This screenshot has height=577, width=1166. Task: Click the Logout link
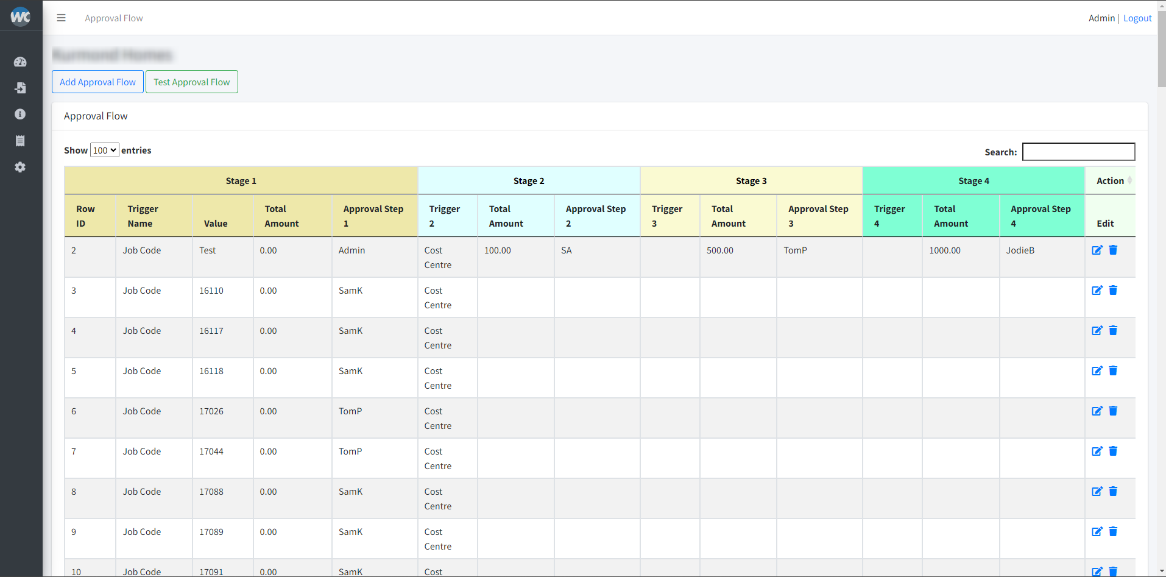click(1137, 18)
